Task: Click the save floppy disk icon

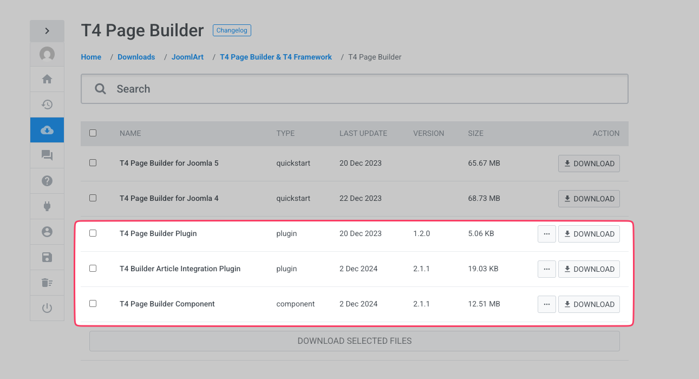Action: 47,257
